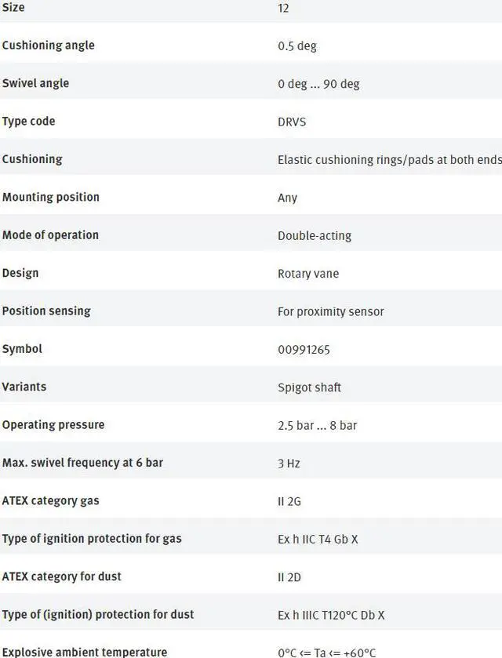Click the 'Mounting position' label

pyautogui.click(x=51, y=197)
